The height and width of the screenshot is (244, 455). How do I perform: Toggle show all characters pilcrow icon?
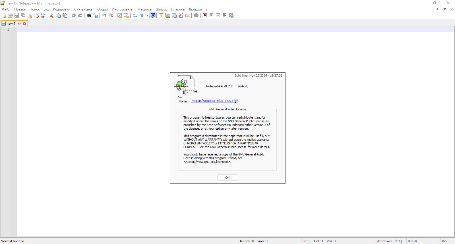142,15
